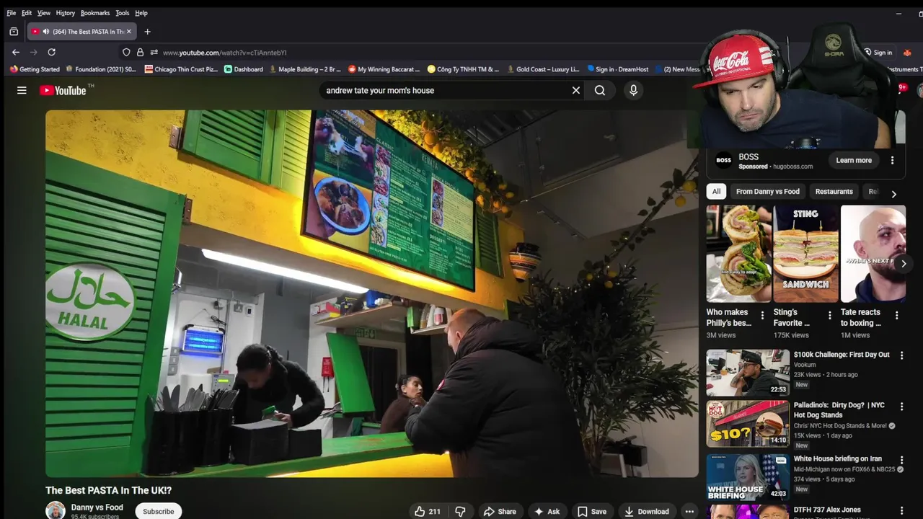Open a new browser tab with plus

point(147,32)
